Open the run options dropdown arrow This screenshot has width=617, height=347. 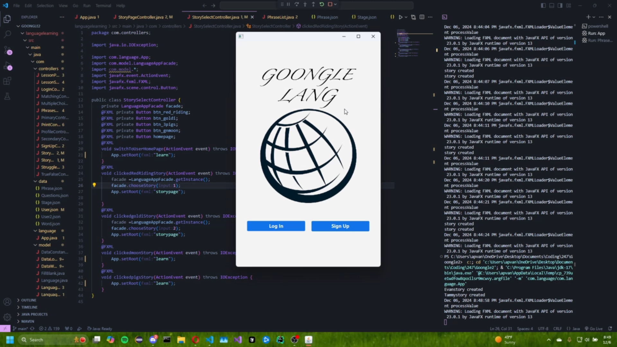406,17
